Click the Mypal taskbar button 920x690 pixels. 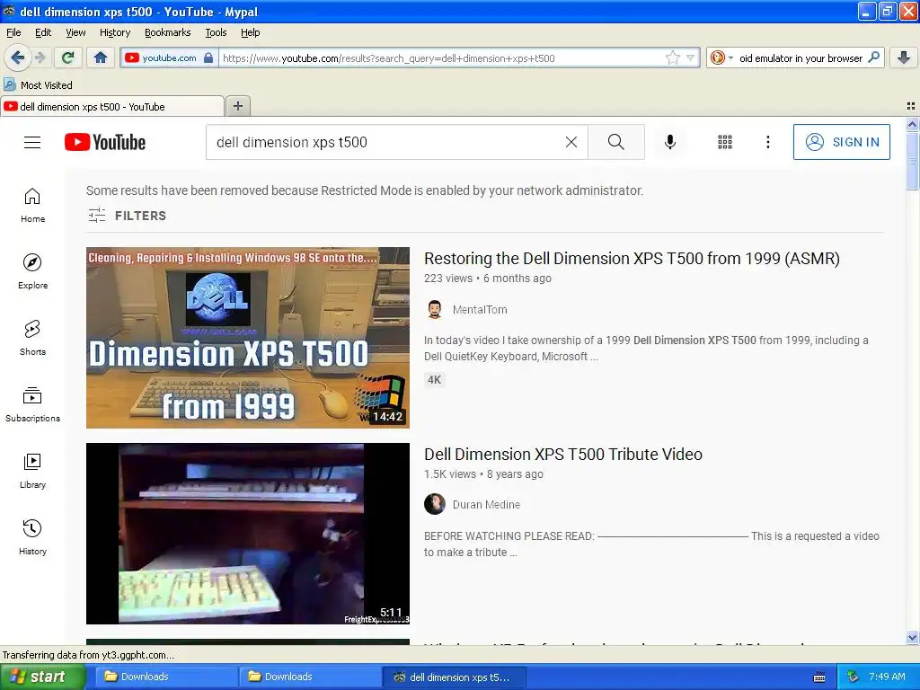[454, 677]
